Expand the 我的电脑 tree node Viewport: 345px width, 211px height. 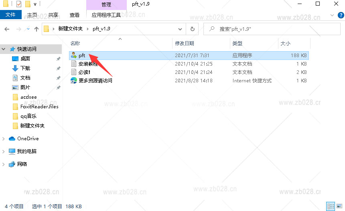click(4, 151)
